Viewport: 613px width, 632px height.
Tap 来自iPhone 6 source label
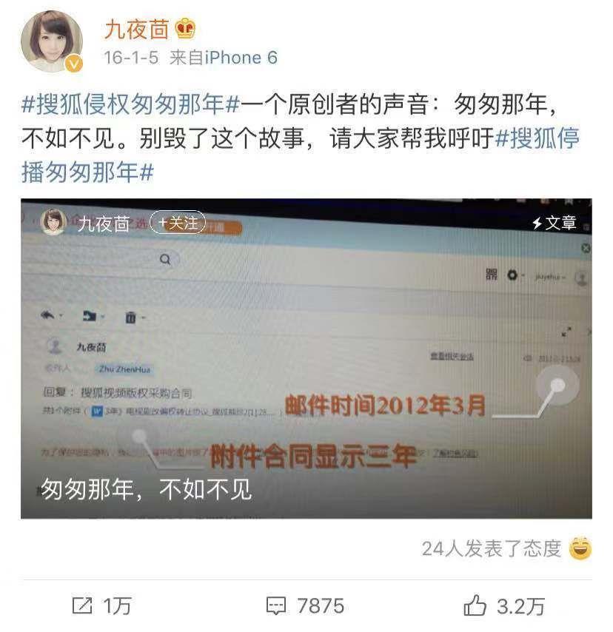[x=224, y=58]
